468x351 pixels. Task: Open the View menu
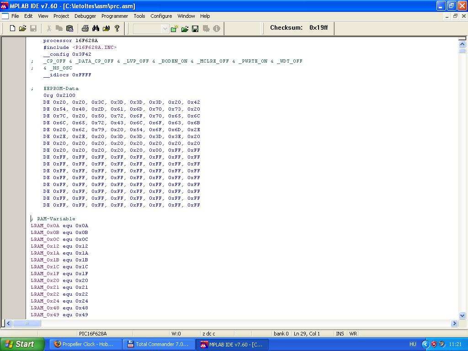[43, 16]
